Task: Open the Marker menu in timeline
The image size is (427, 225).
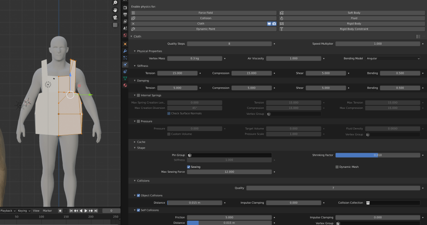Action: [x=47, y=211]
